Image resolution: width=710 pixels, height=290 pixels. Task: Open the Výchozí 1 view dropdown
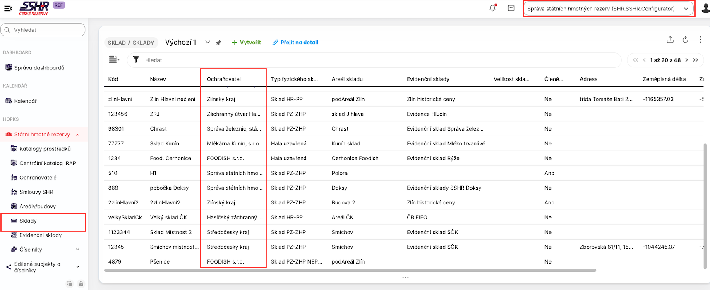click(x=208, y=42)
